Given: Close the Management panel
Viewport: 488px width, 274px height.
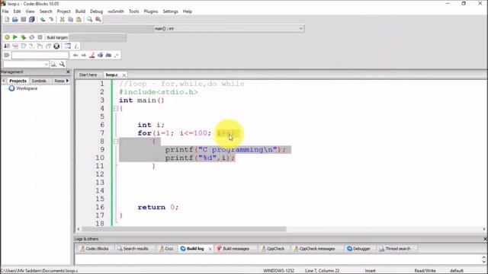Looking at the screenshot, I should pos(68,72).
